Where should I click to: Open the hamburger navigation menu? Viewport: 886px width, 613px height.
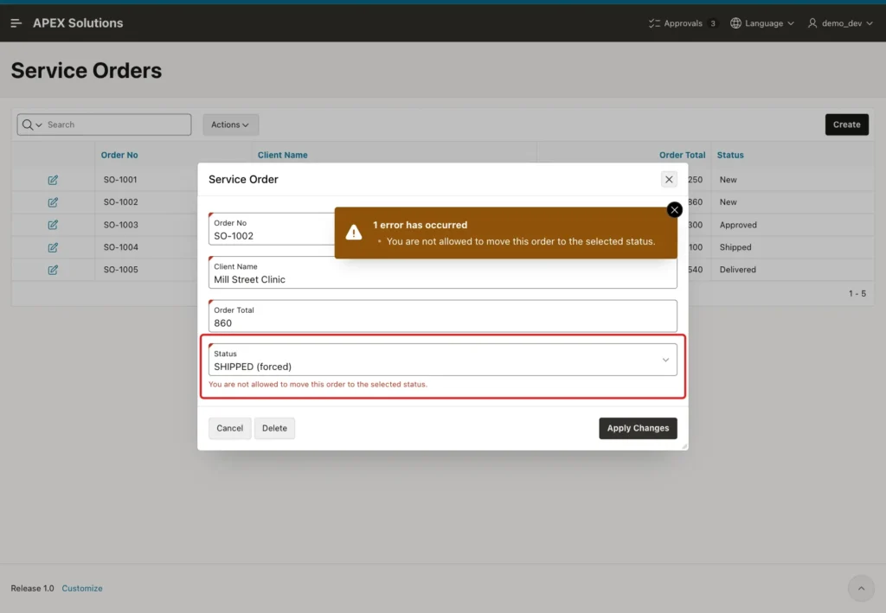(16, 23)
